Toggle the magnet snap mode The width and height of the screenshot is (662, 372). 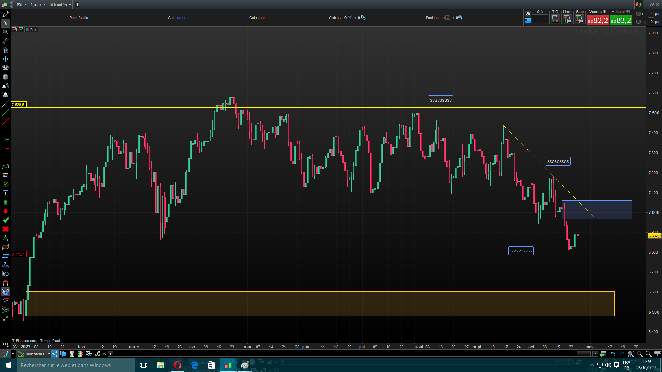(6, 283)
